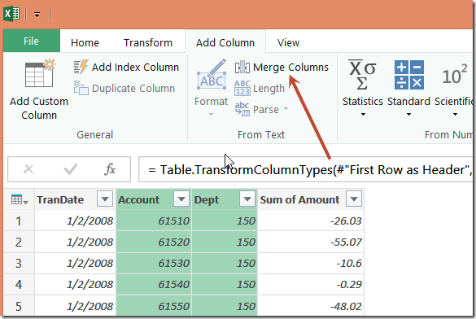Click the fx function icon

[x=110, y=169]
